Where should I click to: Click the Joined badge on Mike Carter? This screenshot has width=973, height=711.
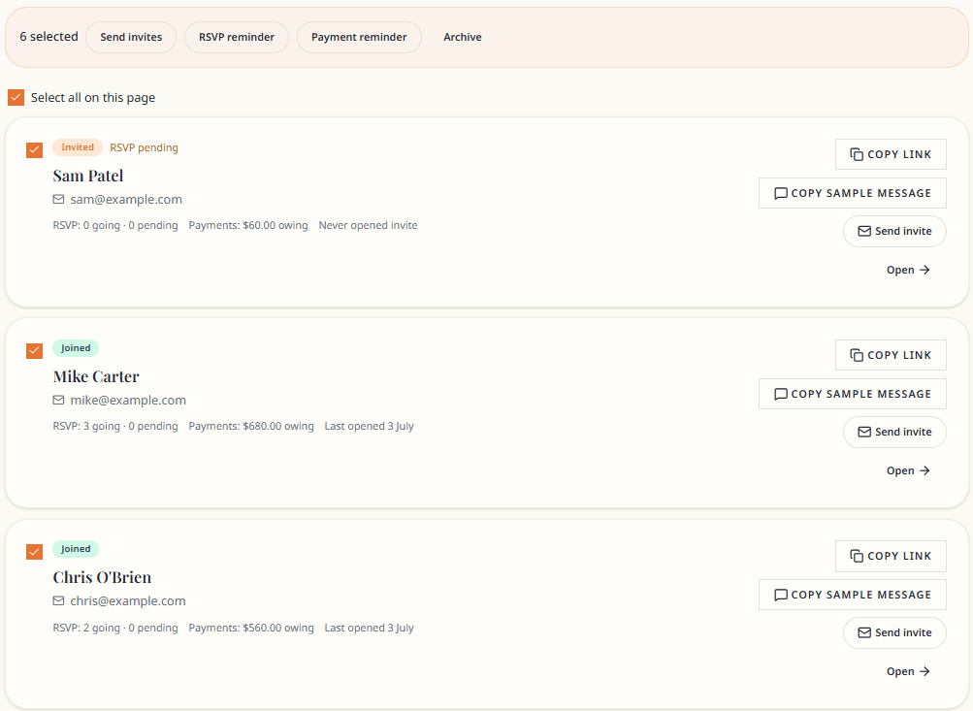[76, 348]
